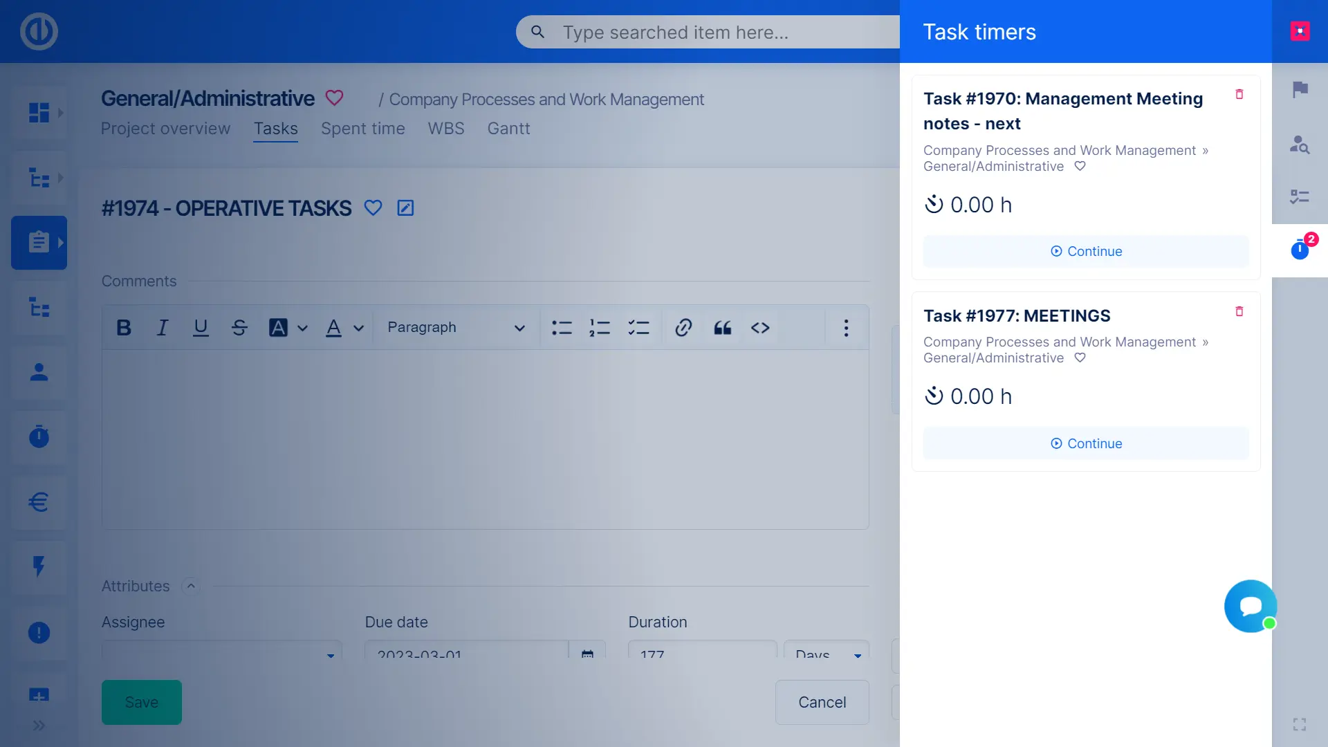Click the Cancel button
The image size is (1328, 747).
pos(822,702)
